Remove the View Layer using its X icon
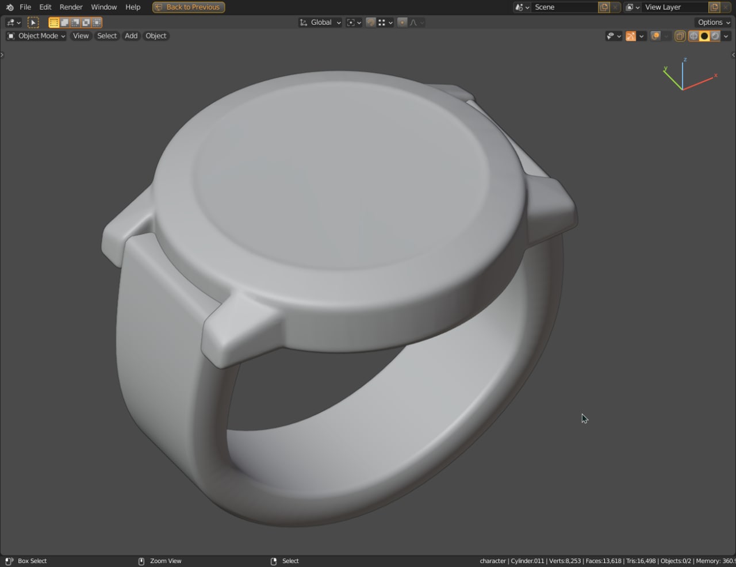The width and height of the screenshot is (736, 567). 726,7
